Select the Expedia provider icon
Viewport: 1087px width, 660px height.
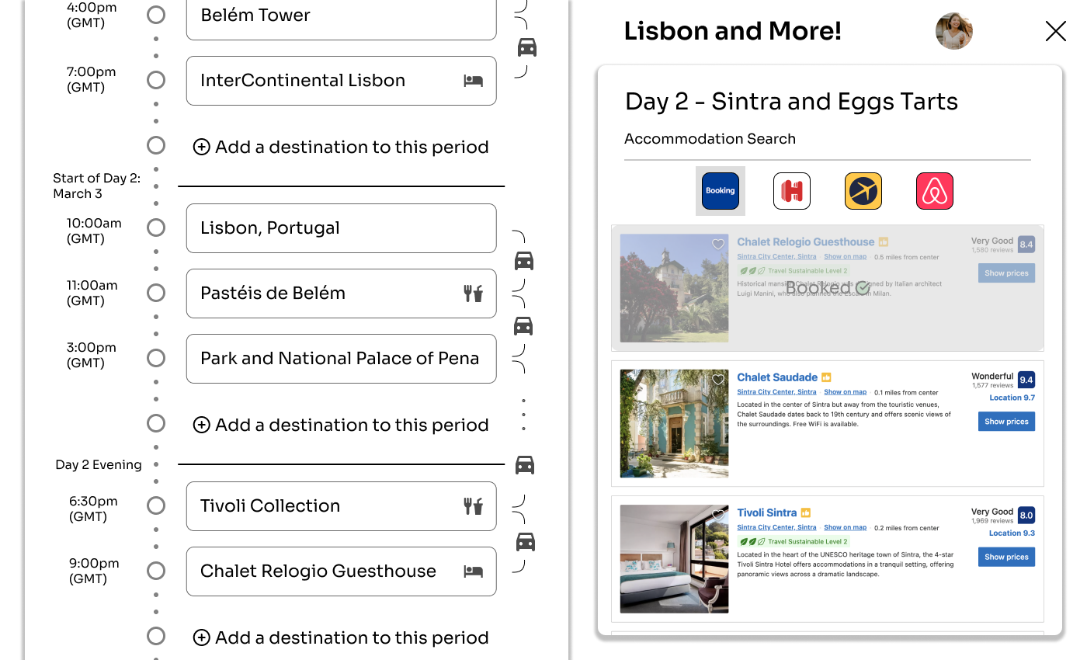(x=863, y=191)
